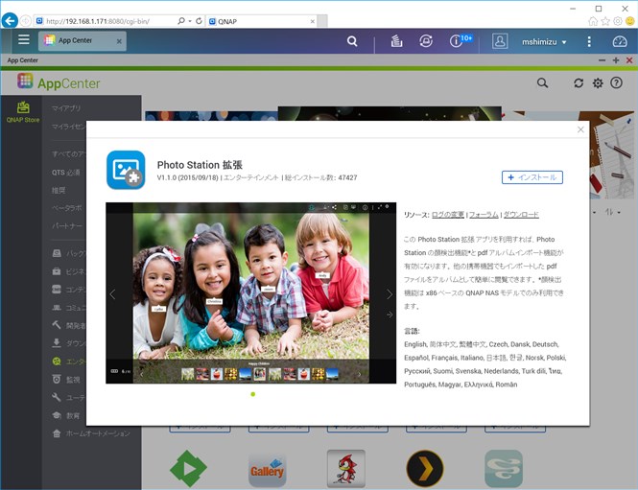Reload page with browser refresh icon
The width and height of the screenshot is (638, 490).
point(199,21)
